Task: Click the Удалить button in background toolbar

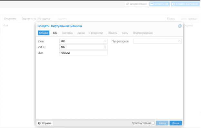Action: [62, 19]
